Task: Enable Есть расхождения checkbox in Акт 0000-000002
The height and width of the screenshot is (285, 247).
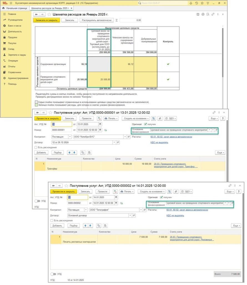Action: coord(52,220)
